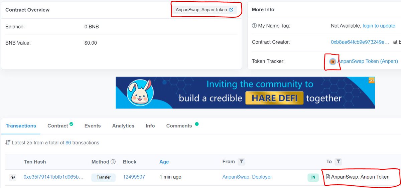The height and width of the screenshot is (188, 401).
Task: Open the From column filter
Action: click(x=242, y=162)
